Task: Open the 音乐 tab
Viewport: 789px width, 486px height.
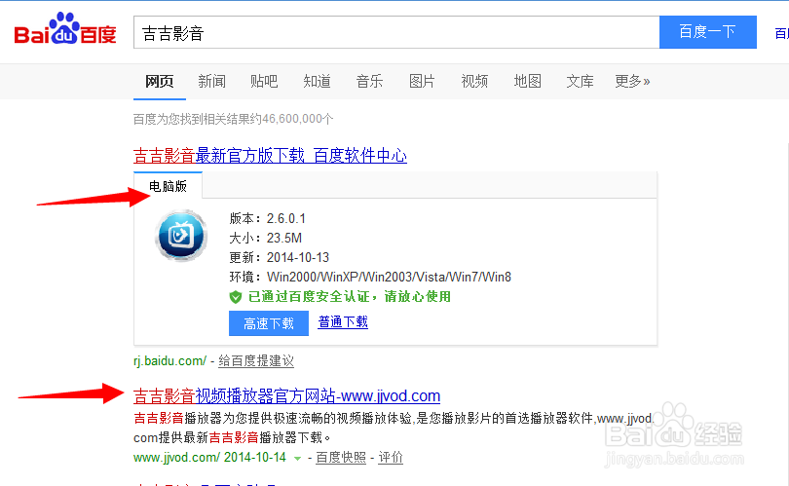Action: coord(369,81)
